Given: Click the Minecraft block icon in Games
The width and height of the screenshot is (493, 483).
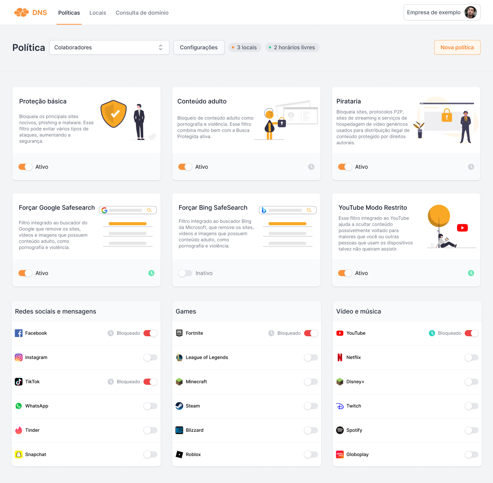Looking at the screenshot, I should pos(179,382).
